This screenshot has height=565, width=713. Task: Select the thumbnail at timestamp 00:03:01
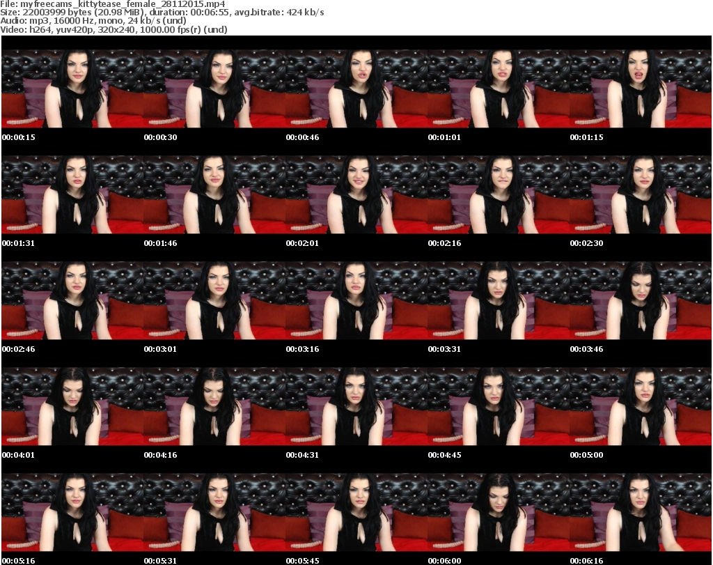pos(214,301)
